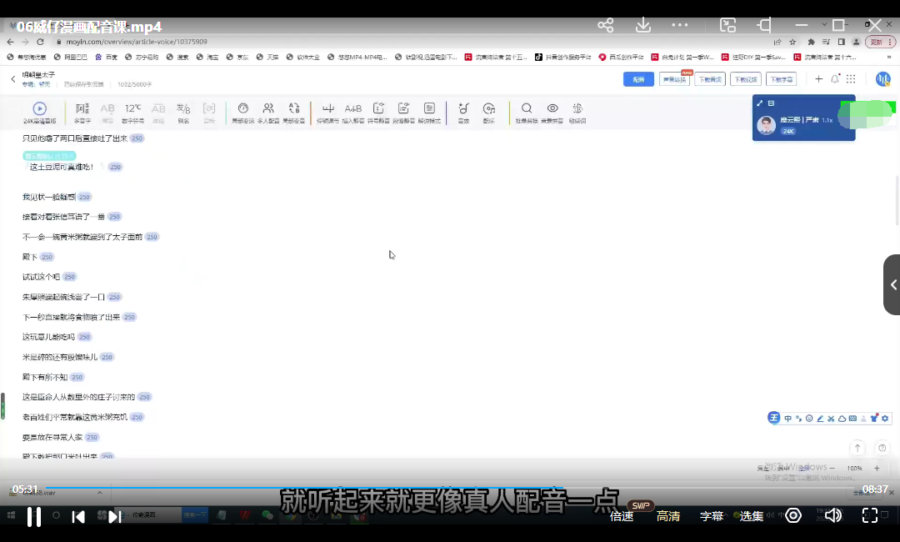The height and width of the screenshot is (542, 900).
Task: Bookmark this page with the star icon
Action: tap(792, 42)
